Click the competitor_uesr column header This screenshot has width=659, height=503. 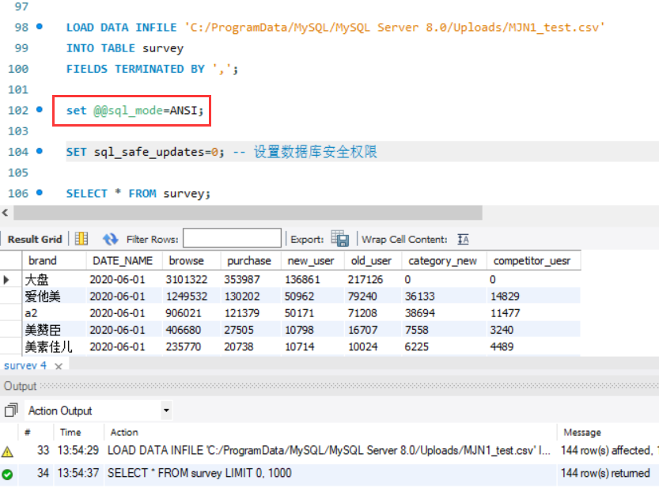point(534,261)
